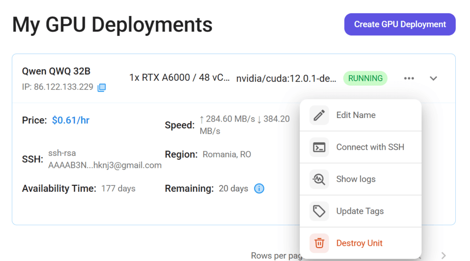This screenshot has width=470, height=261.
Task: Copy the deployment IP address via copy icon
Action: coord(101,87)
